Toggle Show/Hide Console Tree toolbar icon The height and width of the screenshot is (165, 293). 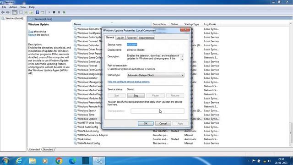14,12
